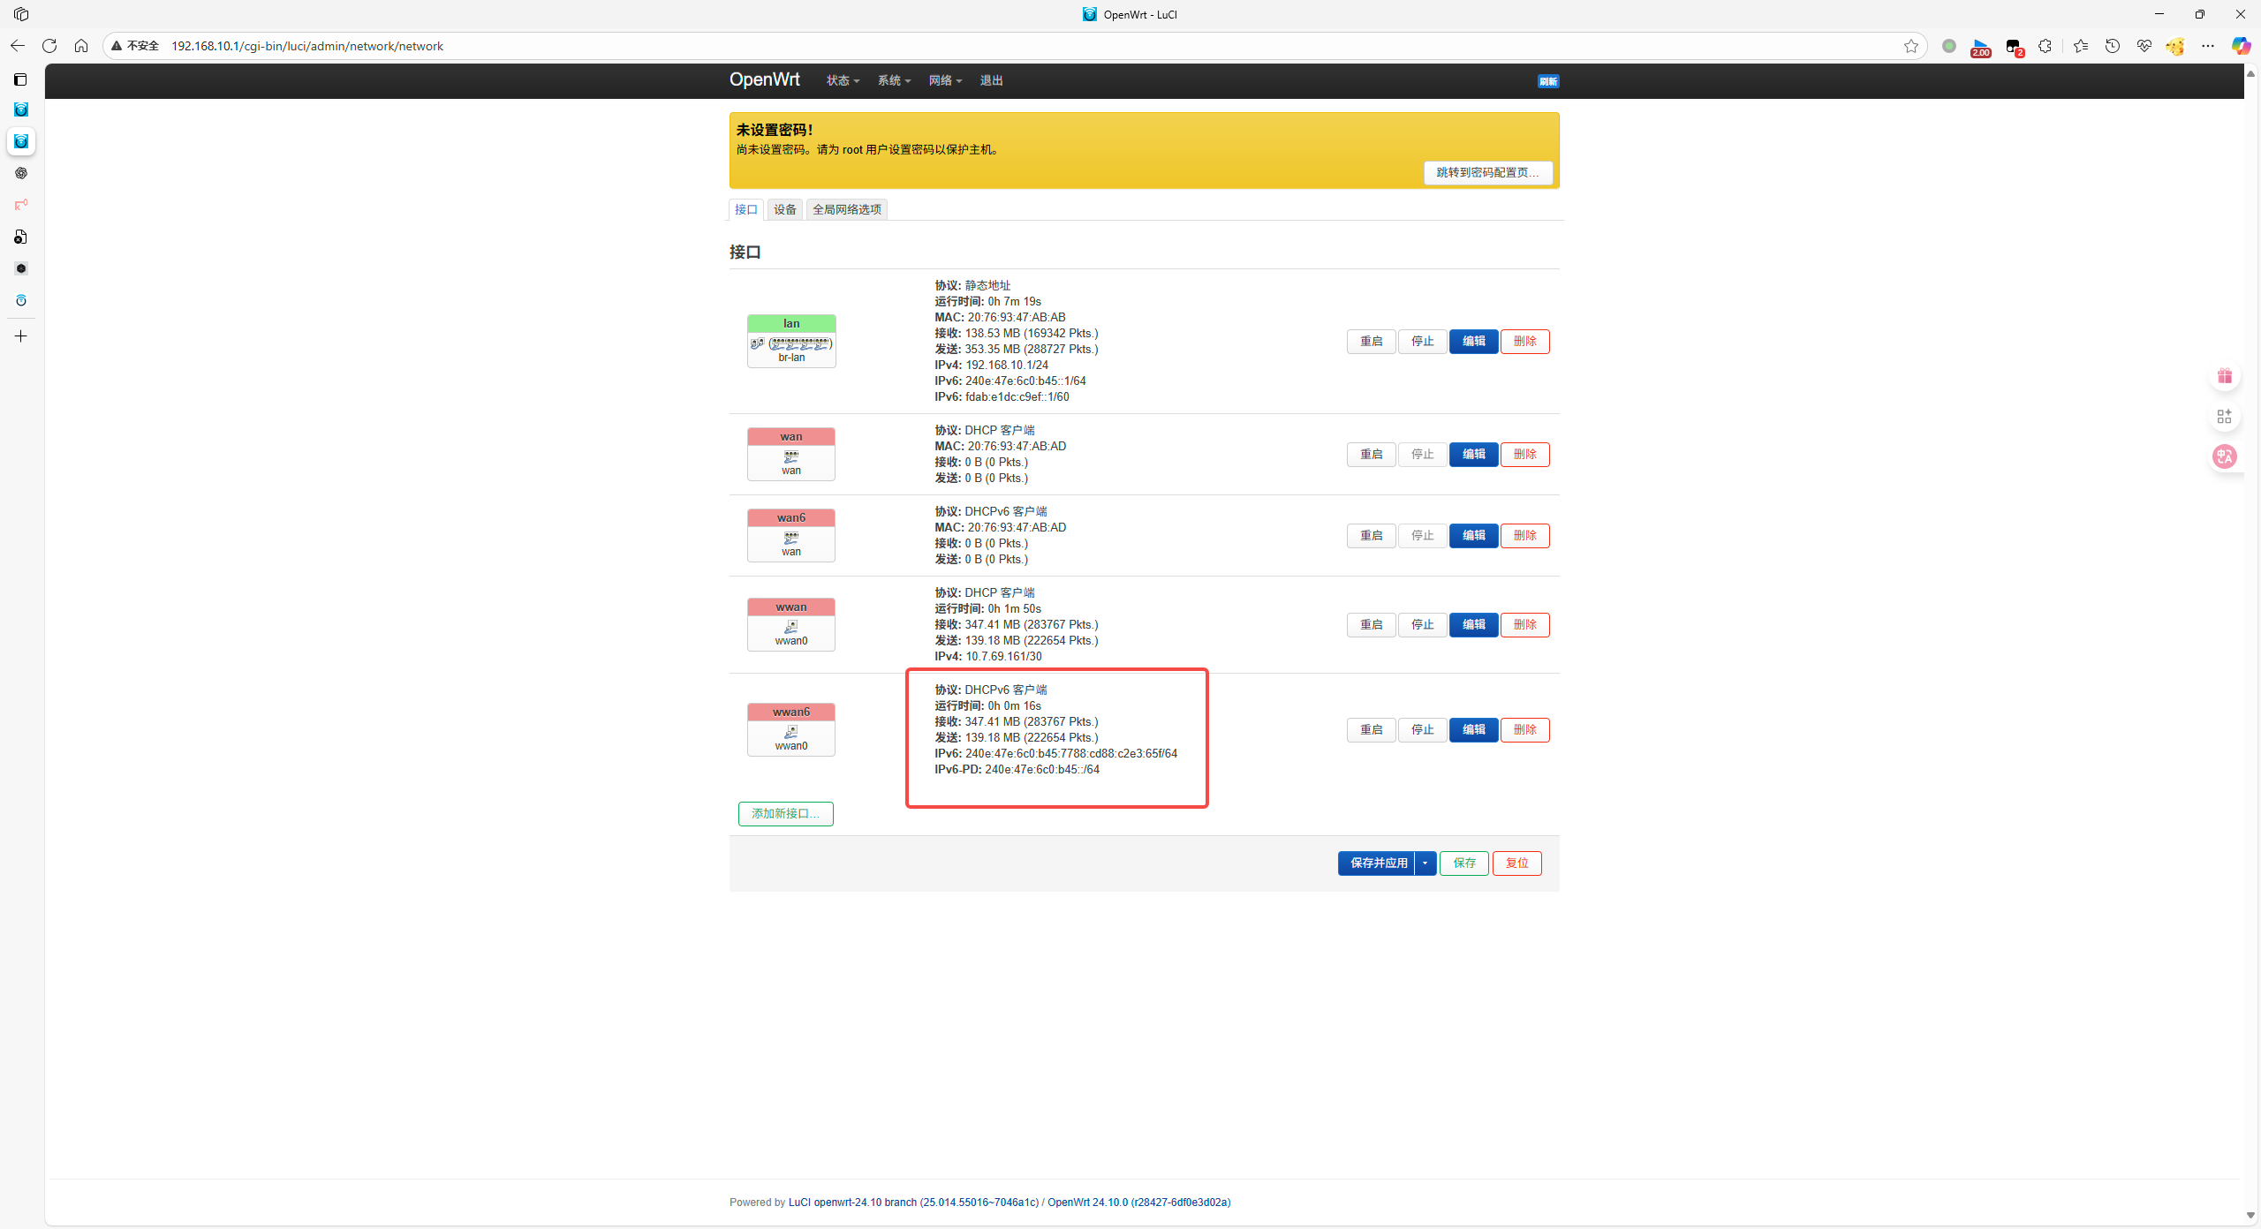
Task: Stop the wwan interface
Action: point(1423,625)
